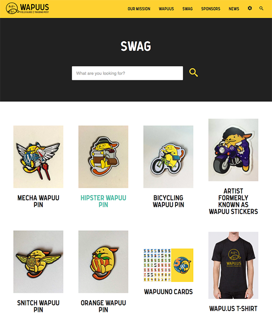Viewport: 272px width, 321px height.
Task: Open the Snitch Wapuu pin photo
Action: pyautogui.click(x=38, y=262)
